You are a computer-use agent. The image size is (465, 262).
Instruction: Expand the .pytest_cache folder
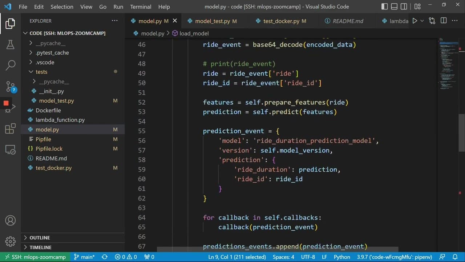[x=52, y=53]
